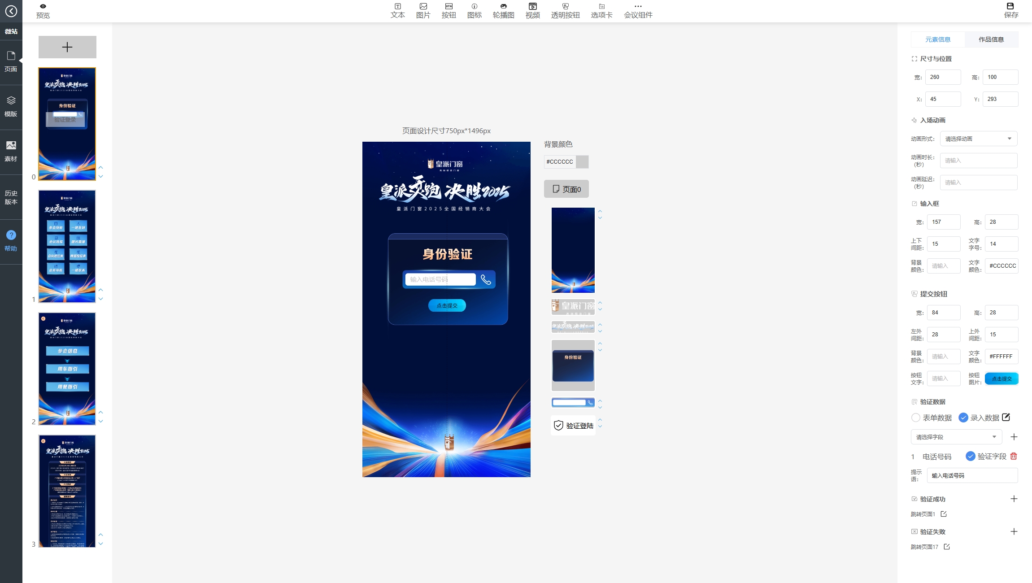The width and height of the screenshot is (1032, 583).
Task: Open the Materials panel in sidebar
Action: 11,152
